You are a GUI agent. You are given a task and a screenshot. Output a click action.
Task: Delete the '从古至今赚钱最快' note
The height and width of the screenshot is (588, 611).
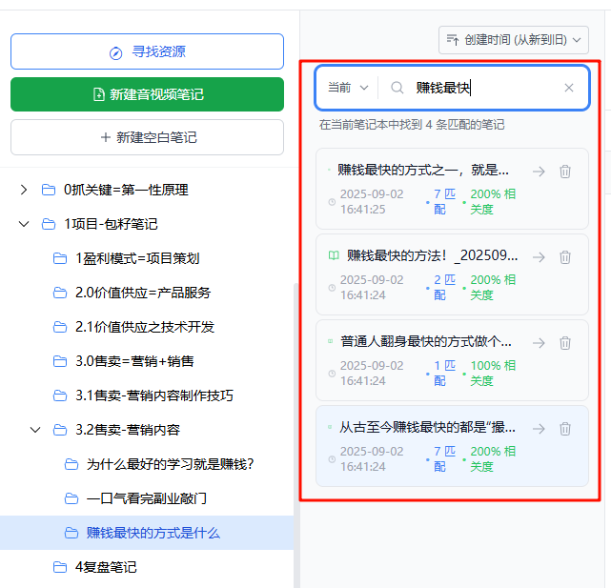coord(565,429)
